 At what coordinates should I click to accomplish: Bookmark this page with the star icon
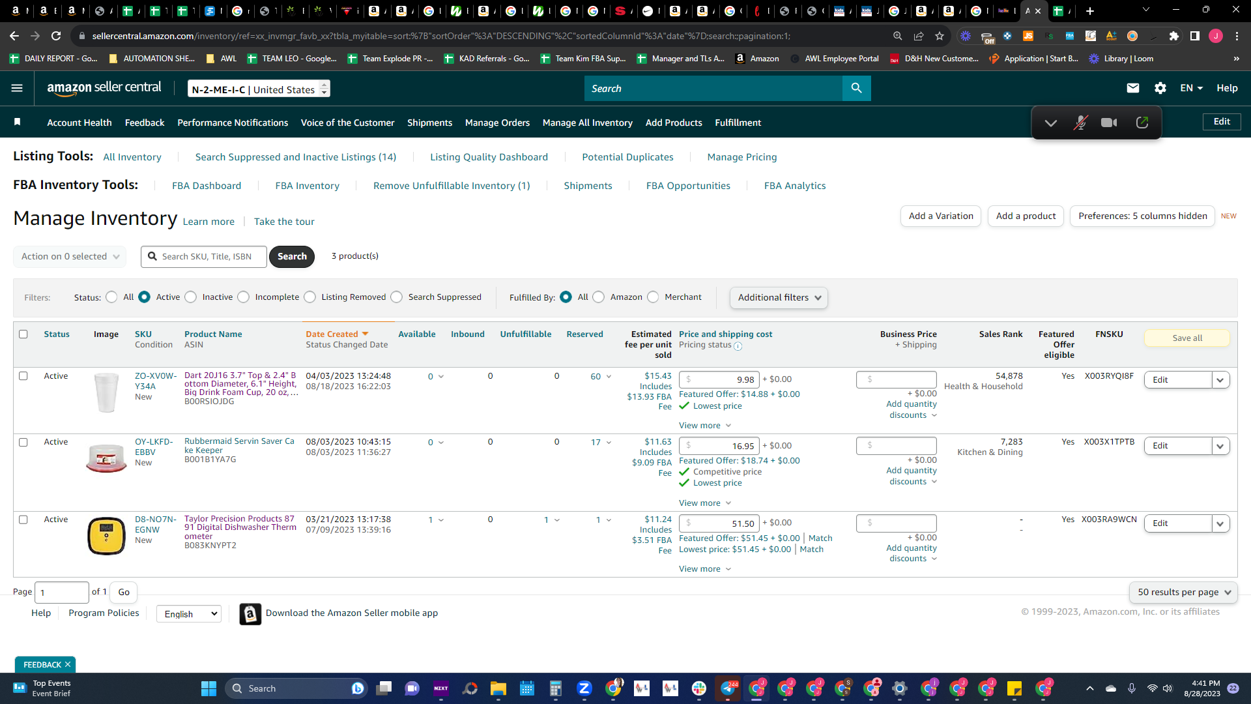[x=940, y=36]
